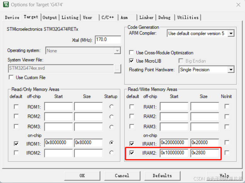Enable NoInit for IRAM1

point(227,142)
